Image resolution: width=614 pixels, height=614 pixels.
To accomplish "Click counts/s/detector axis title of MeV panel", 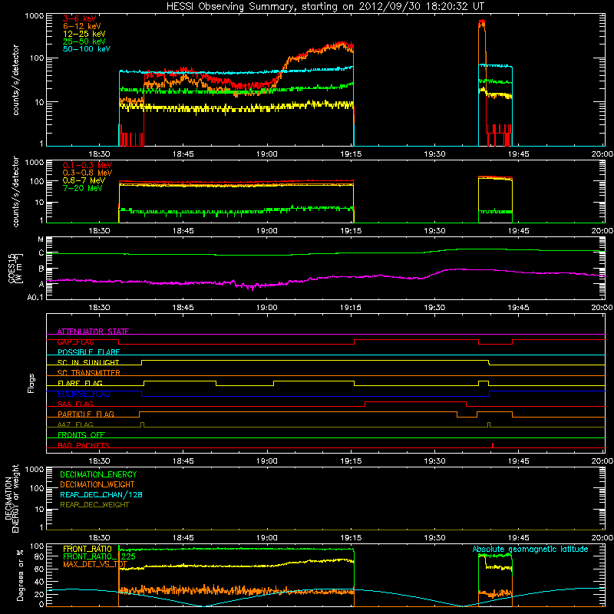I will point(15,191).
